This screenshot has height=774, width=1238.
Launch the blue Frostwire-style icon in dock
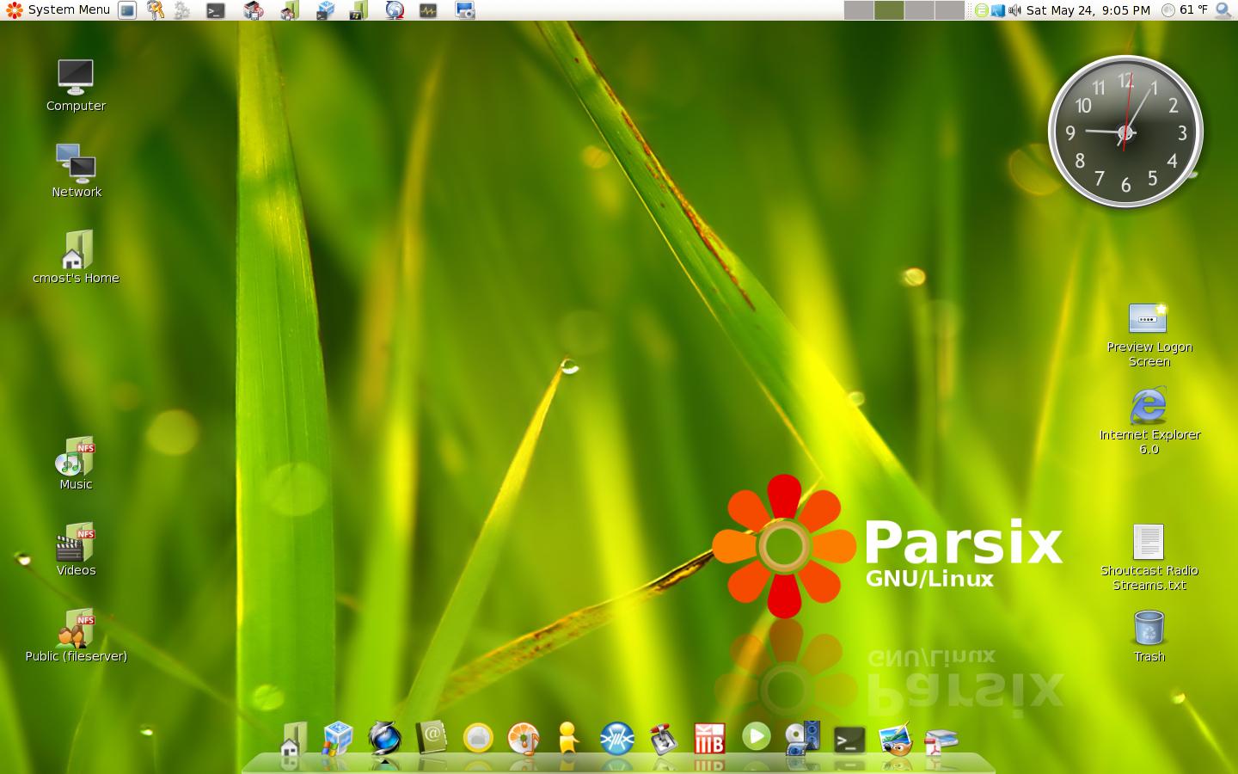coord(616,738)
